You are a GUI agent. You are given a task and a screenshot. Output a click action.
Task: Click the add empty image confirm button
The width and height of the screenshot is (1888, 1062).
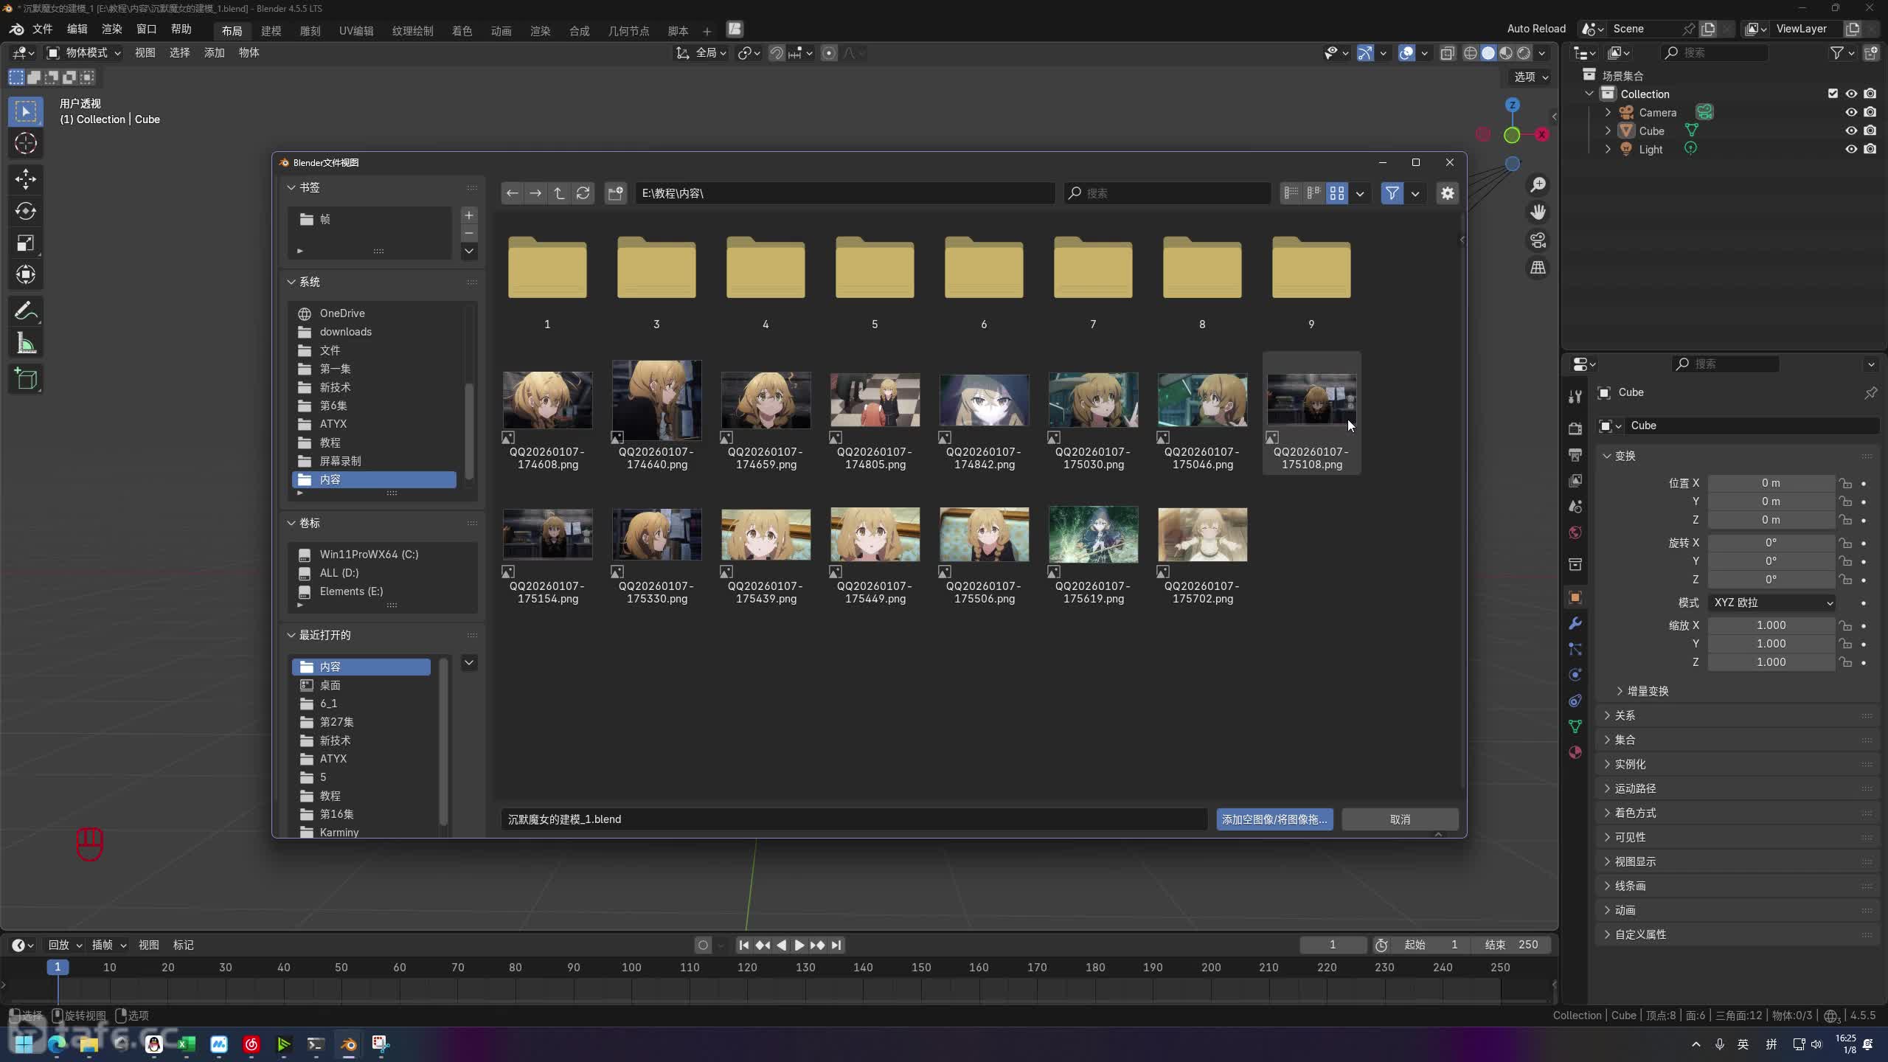click(1274, 819)
